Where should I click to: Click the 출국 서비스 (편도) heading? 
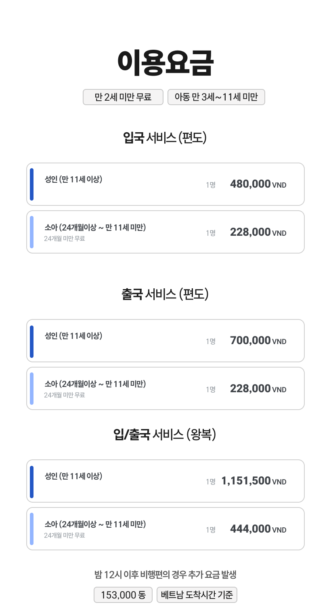[x=165, y=294]
